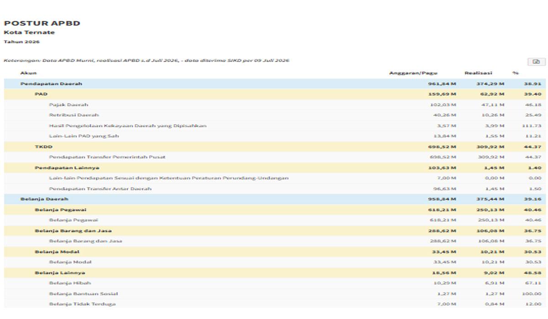Select the Belanja Hibah row
The image size is (548, 319).
[x=275, y=283]
